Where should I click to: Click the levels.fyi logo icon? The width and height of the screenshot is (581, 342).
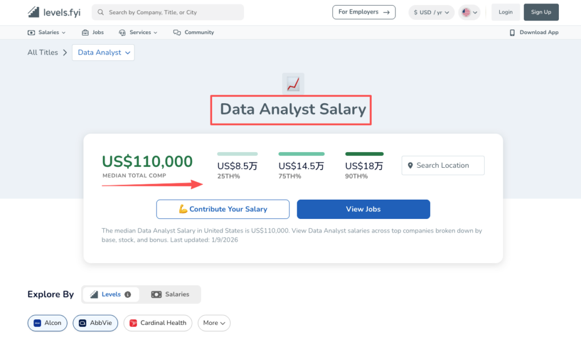pyautogui.click(x=32, y=11)
